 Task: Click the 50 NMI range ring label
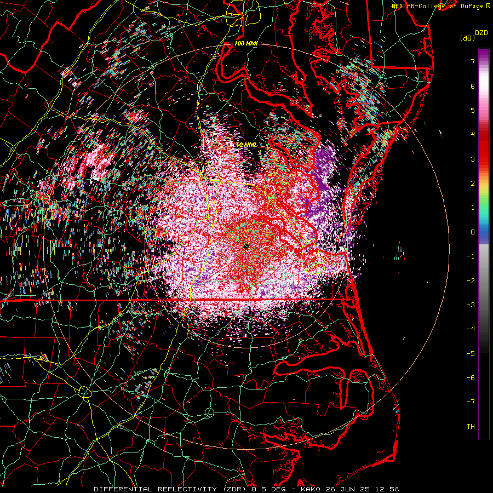(246, 145)
